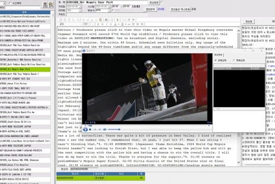This screenshot has height=184, width=275.
Task: Stop the video with the square button
Action: click(x=90, y=129)
